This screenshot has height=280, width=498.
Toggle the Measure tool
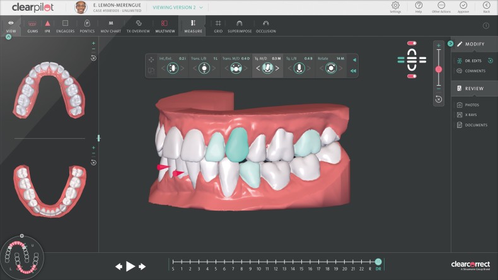[x=193, y=25]
